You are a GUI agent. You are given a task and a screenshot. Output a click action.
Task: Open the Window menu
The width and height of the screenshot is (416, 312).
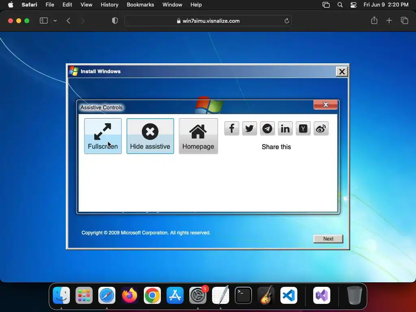[172, 5]
